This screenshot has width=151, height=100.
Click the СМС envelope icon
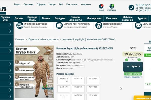click(138, 25)
